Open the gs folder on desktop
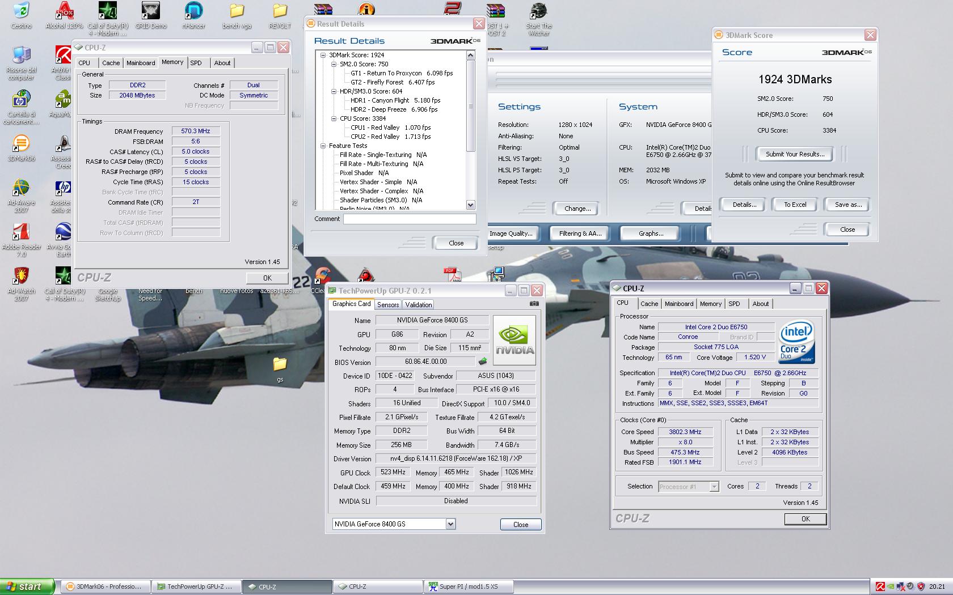953x595 pixels. [x=280, y=368]
